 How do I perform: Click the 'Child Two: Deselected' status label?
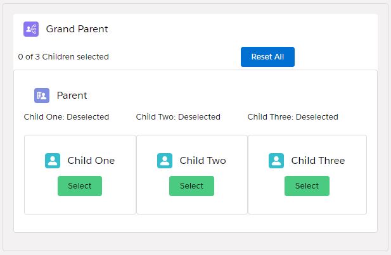(178, 117)
